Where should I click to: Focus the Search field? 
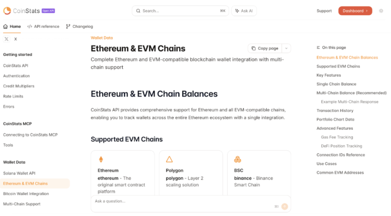[180, 11]
